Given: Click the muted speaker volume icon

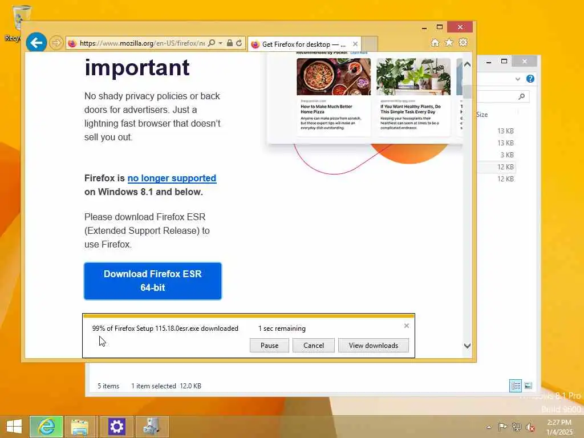Looking at the screenshot, I should [530, 427].
